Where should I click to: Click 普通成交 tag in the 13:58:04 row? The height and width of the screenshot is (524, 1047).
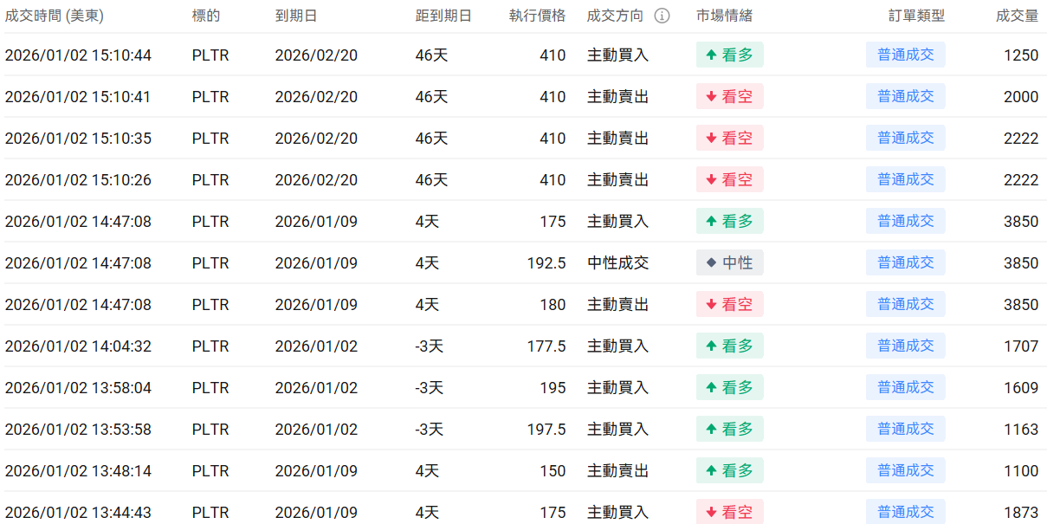(905, 388)
